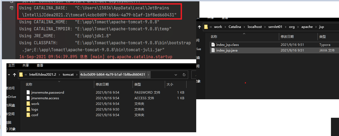Click the conf folder icon

pyautogui.click(x=29, y=115)
